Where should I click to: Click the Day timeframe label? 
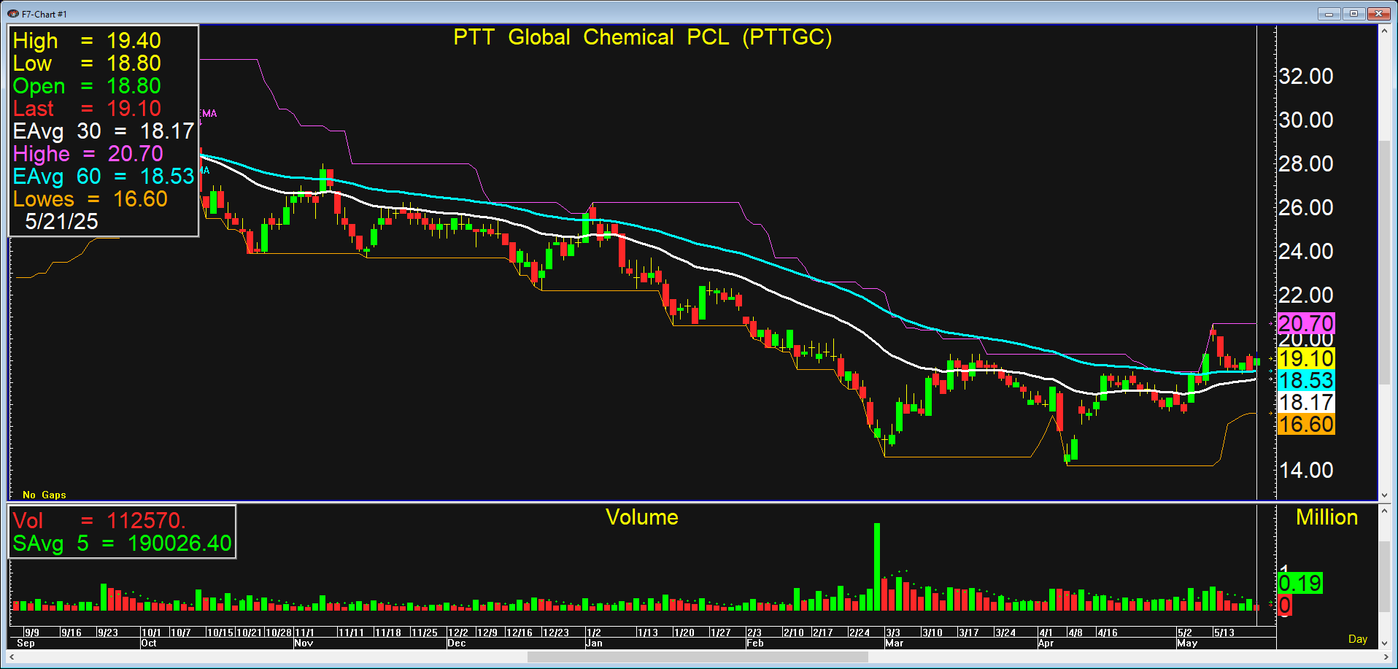[1358, 639]
